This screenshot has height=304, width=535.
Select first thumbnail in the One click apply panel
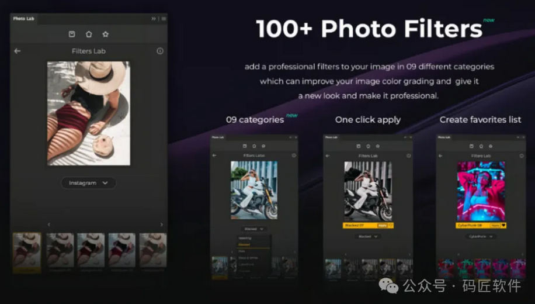(x=333, y=268)
